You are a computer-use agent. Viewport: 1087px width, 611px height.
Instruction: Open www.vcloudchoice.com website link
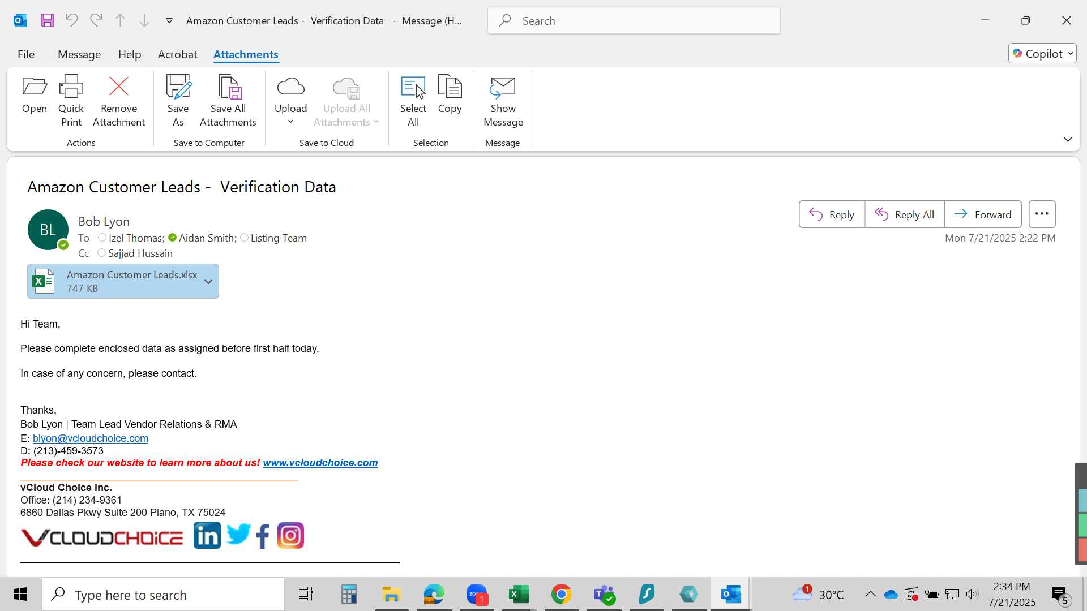pyautogui.click(x=320, y=463)
